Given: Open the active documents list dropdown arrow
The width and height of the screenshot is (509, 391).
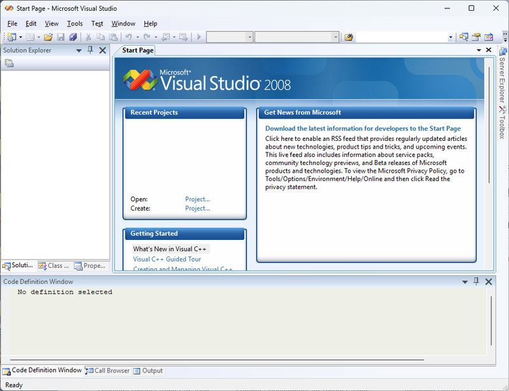Looking at the screenshot, I should (479, 50).
